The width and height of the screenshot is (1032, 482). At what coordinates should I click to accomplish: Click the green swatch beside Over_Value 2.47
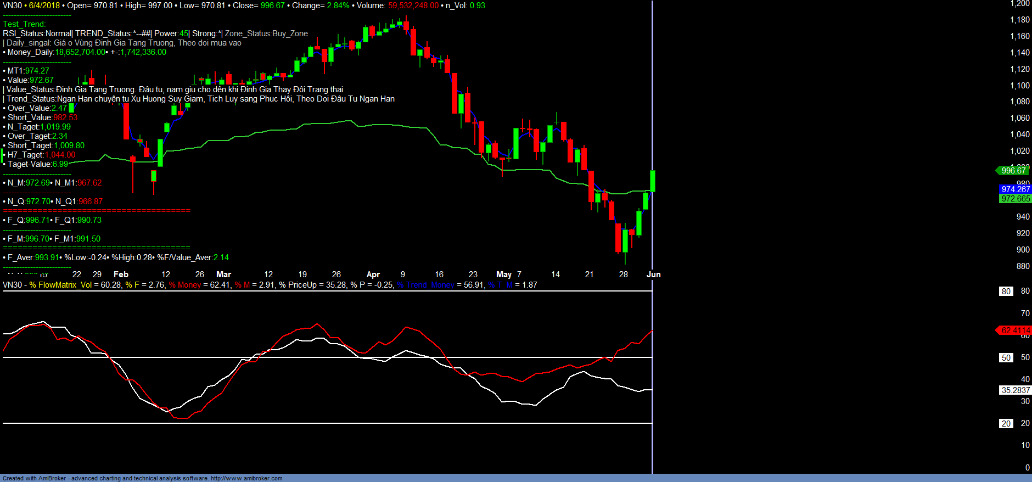point(71,108)
